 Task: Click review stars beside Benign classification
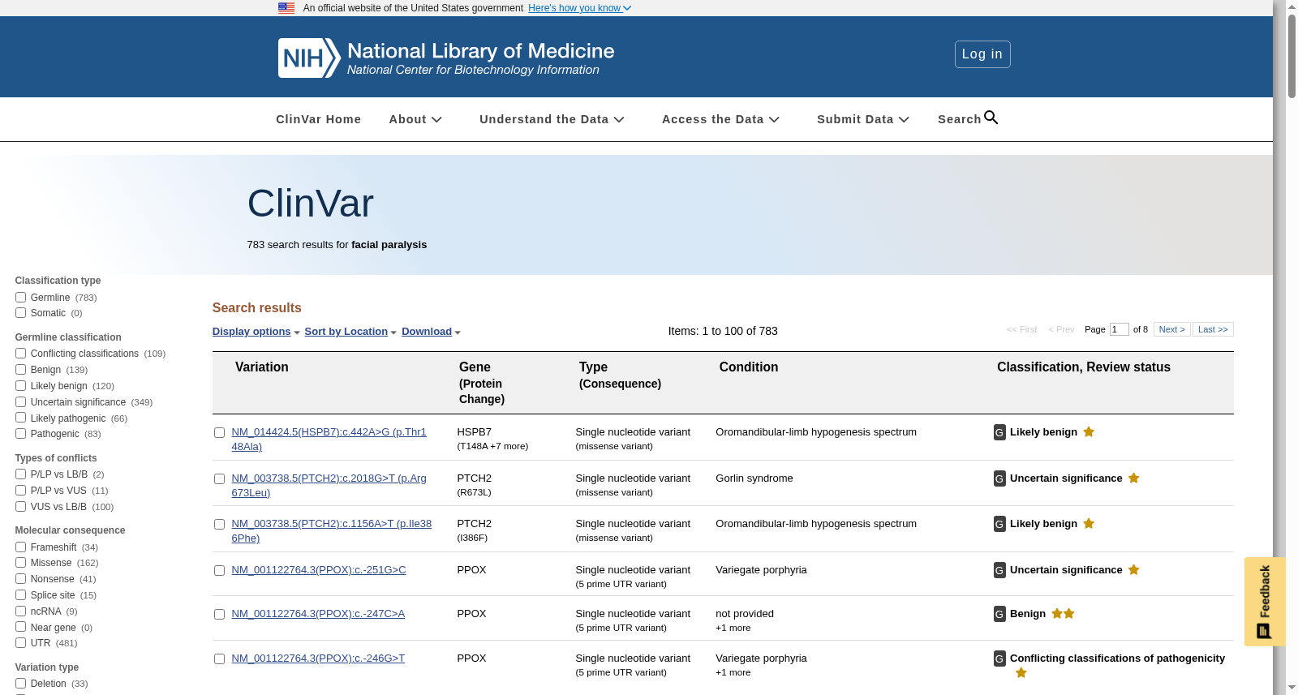pos(1063,614)
